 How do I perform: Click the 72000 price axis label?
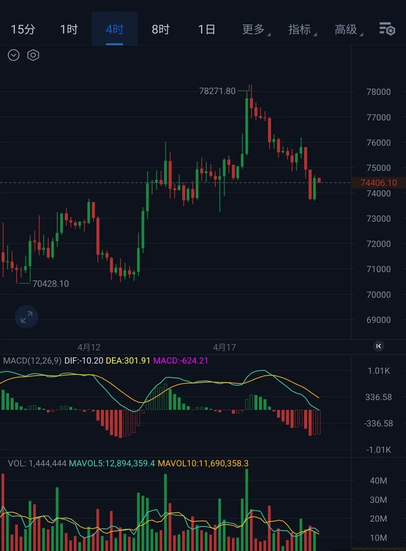(x=379, y=244)
